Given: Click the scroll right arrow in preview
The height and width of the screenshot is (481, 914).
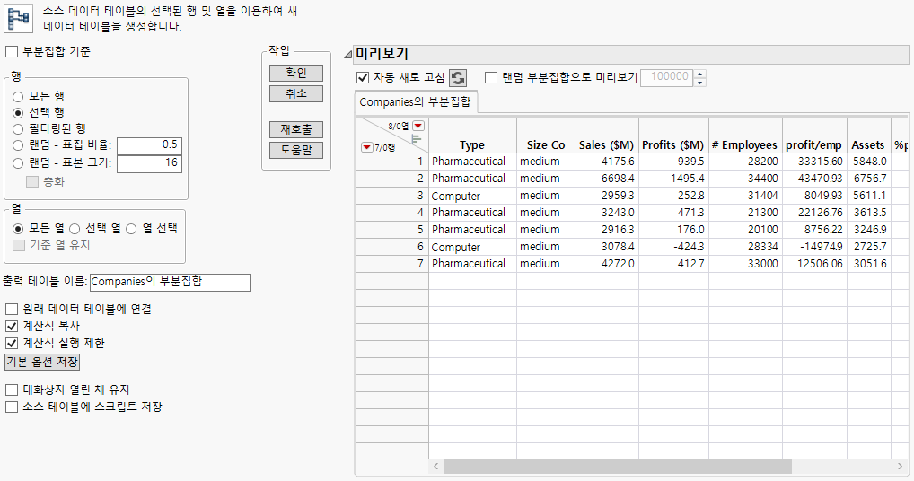Looking at the screenshot, I should click(x=900, y=467).
